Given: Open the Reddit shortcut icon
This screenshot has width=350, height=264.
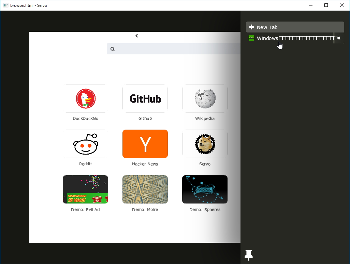Looking at the screenshot, I should [85, 144].
